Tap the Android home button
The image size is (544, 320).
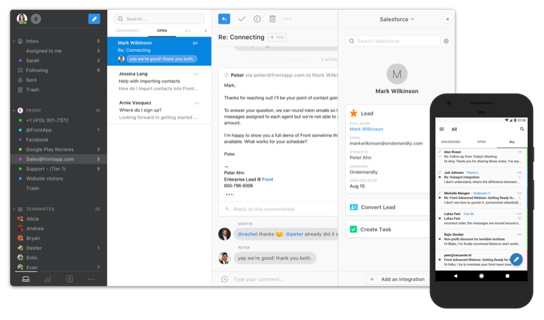pyautogui.click(x=481, y=276)
